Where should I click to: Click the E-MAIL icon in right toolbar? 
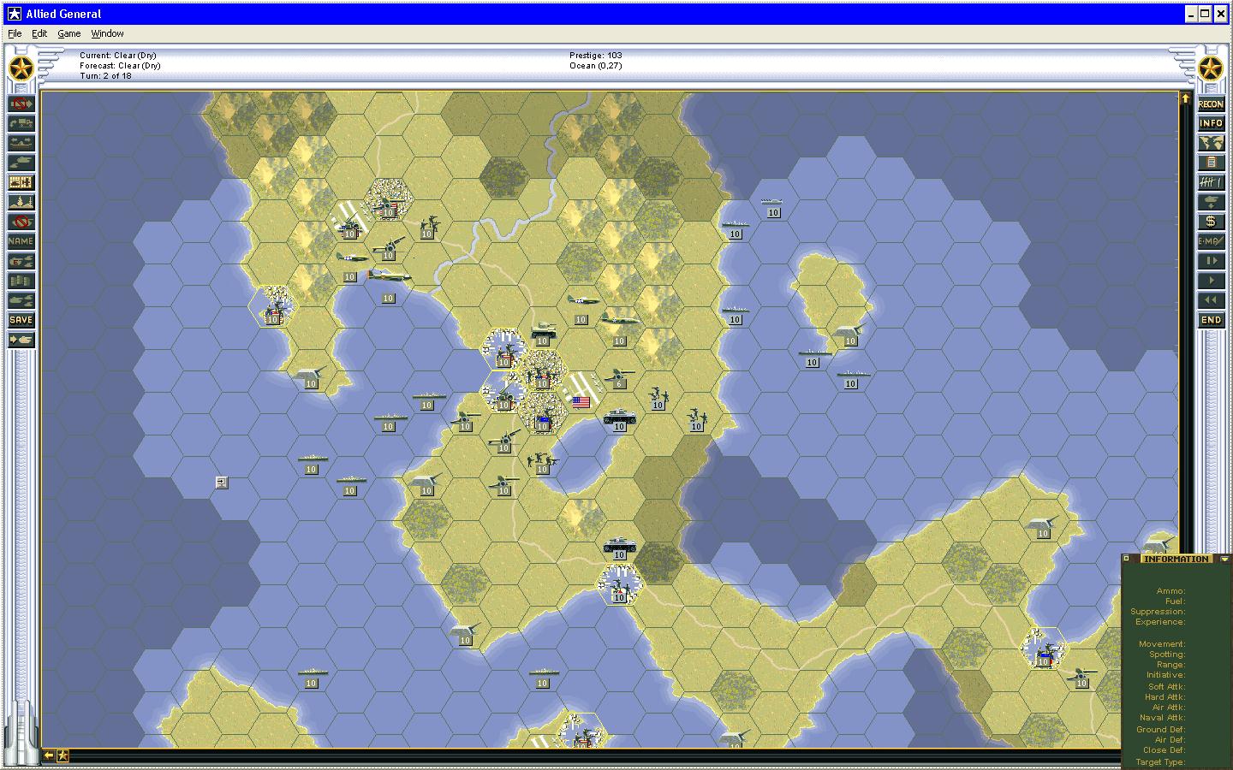click(1211, 241)
